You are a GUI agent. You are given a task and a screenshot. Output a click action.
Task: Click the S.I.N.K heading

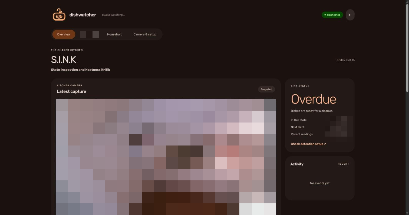[64, 59]
